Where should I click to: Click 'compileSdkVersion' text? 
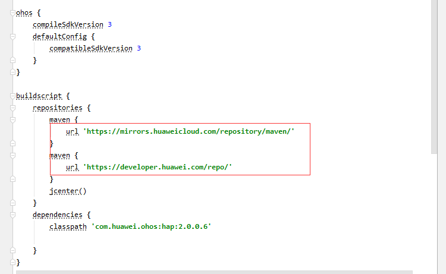click(68, 25)
